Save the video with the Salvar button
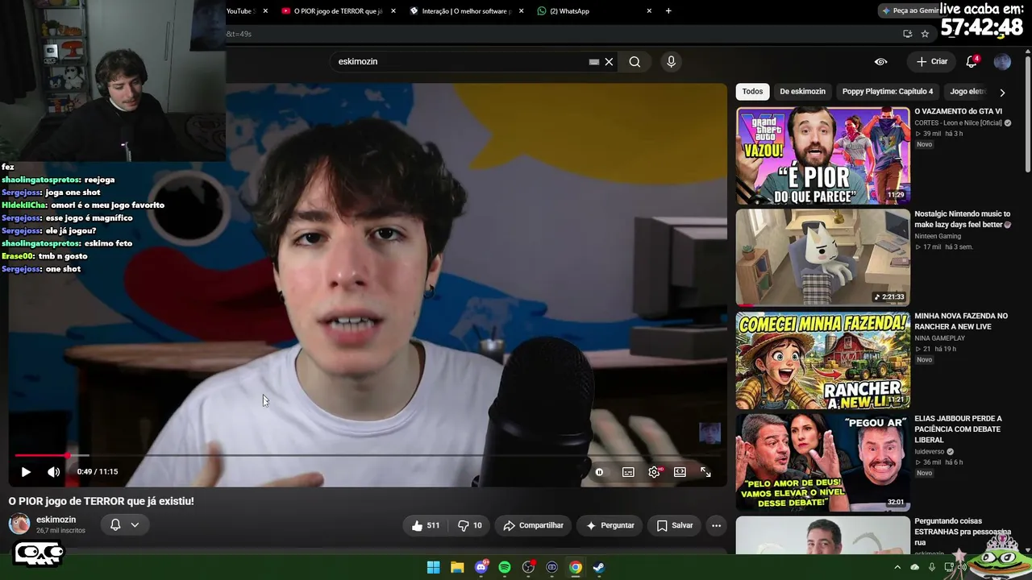 (x=674, y=525)
